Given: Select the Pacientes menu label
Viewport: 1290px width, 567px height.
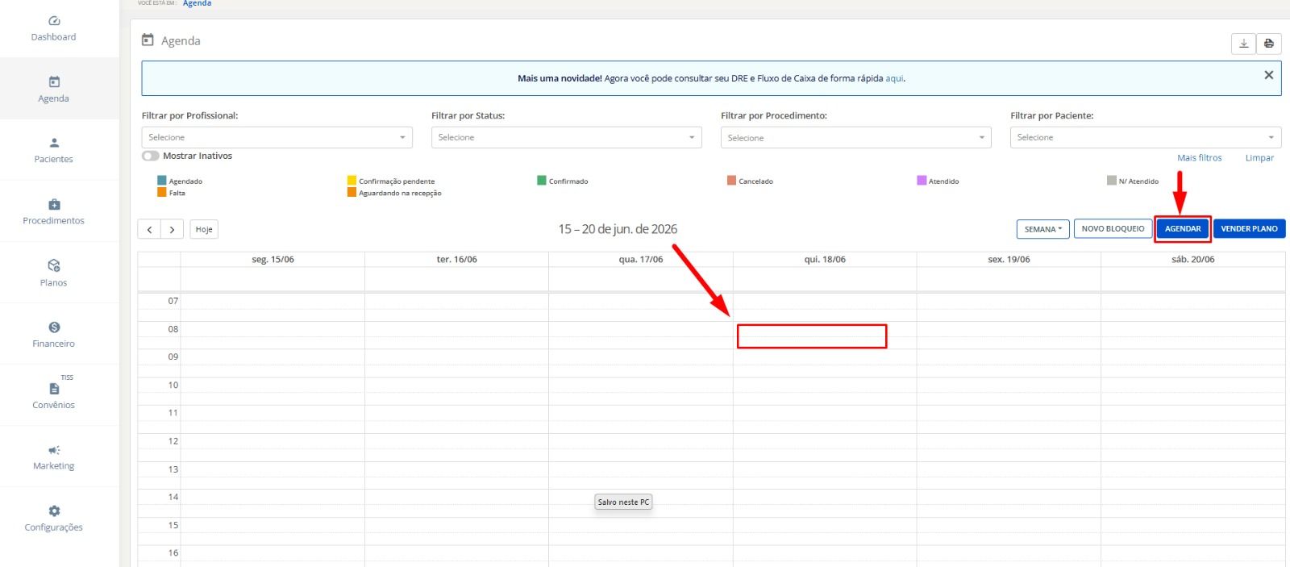Looking at the screenshot, I should click(54, 159).
